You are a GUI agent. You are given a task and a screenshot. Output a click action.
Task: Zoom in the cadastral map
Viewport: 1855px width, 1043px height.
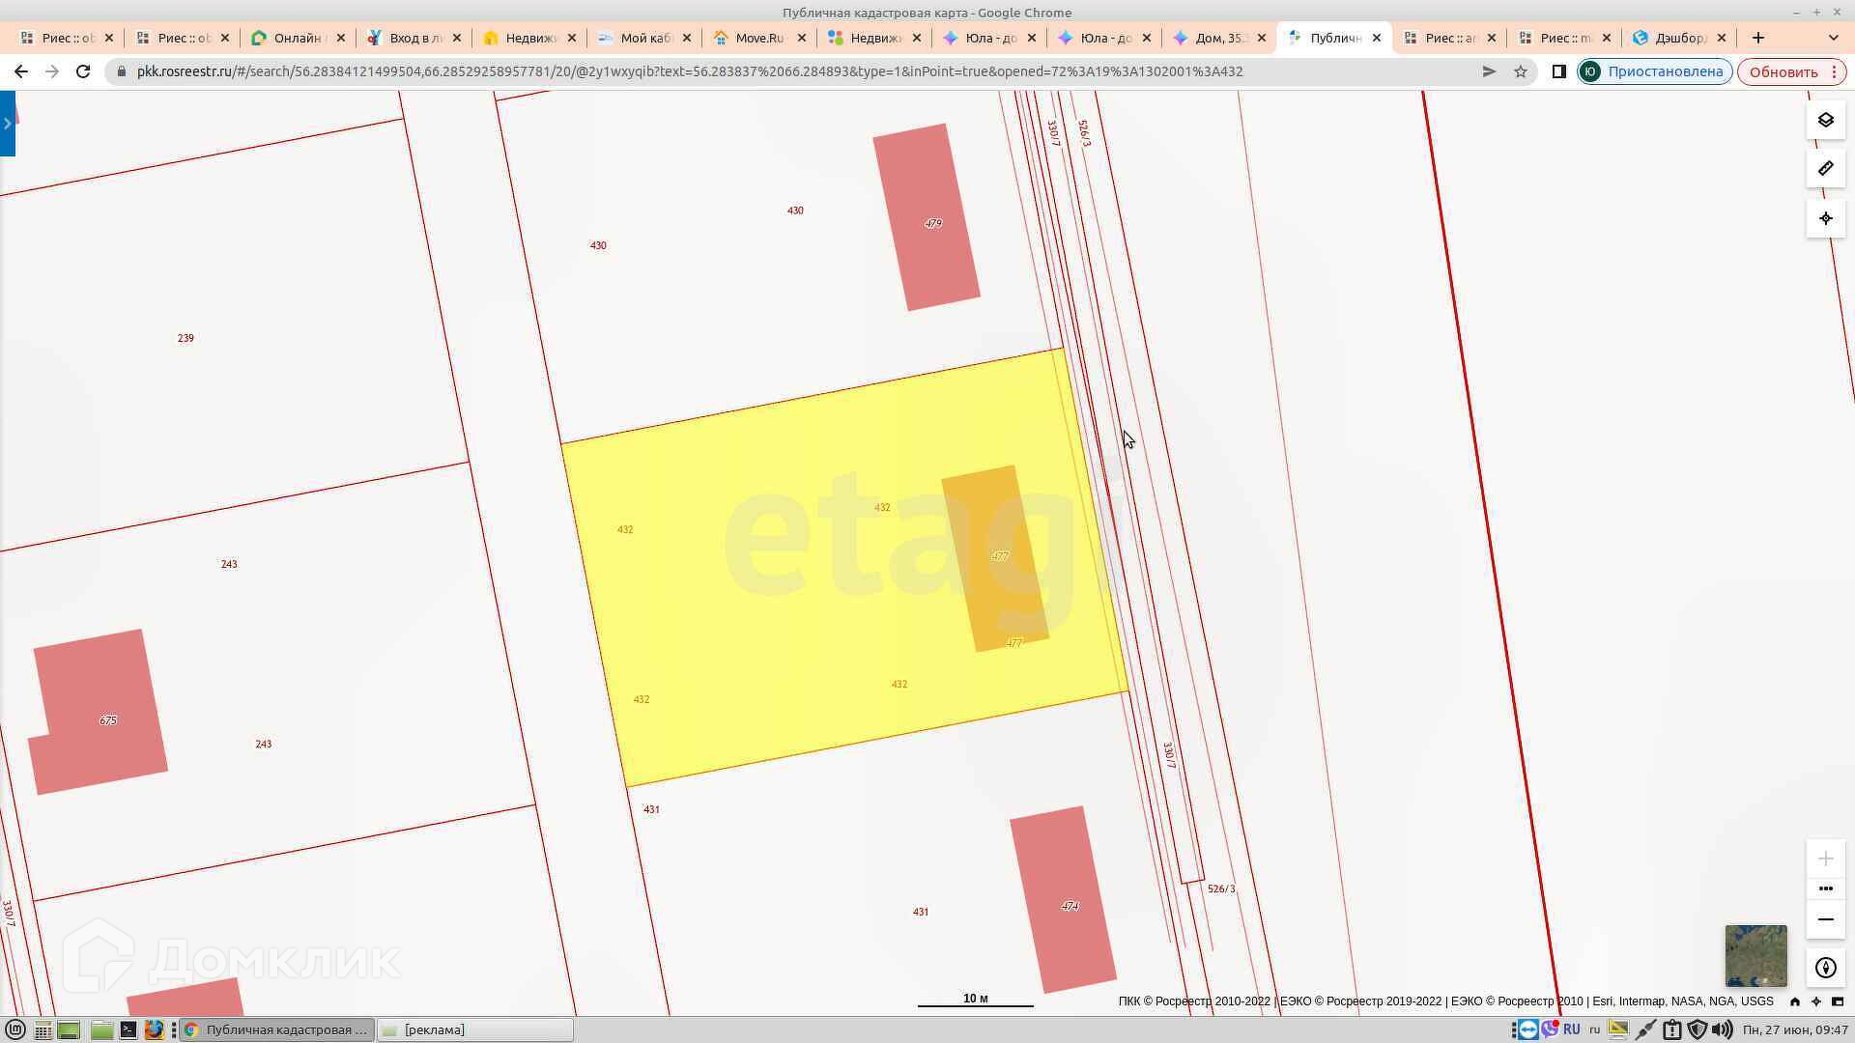point(1825,859)
